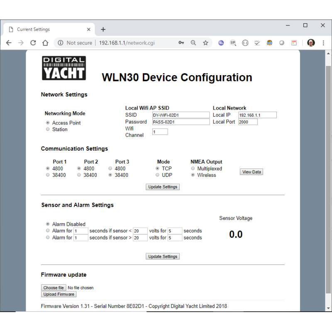Click the browser forward arrow
Image resolution: width=332 pixels, height=332 pixels.
[21, 43]
